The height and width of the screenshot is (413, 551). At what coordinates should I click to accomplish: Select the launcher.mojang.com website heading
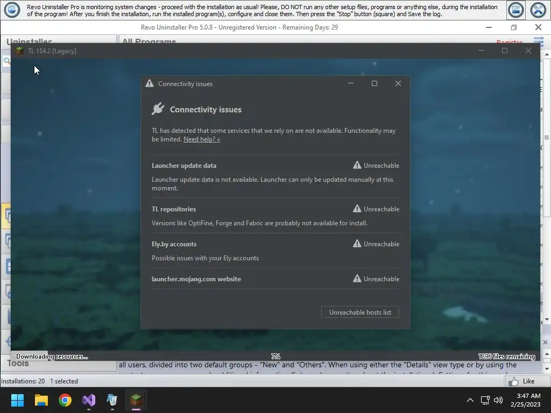tap(196, 279)
